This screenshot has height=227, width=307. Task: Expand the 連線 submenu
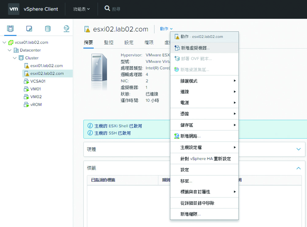[204, 92]
